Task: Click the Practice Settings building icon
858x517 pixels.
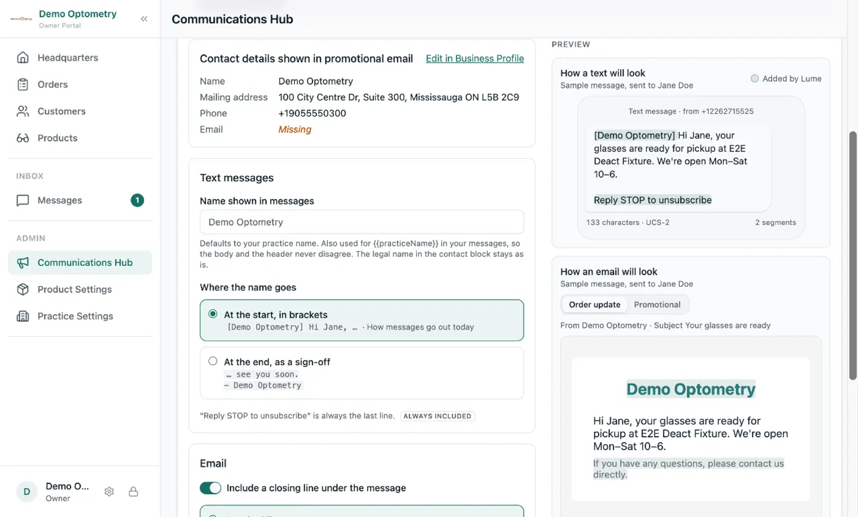Action: (x=23, y=316)
